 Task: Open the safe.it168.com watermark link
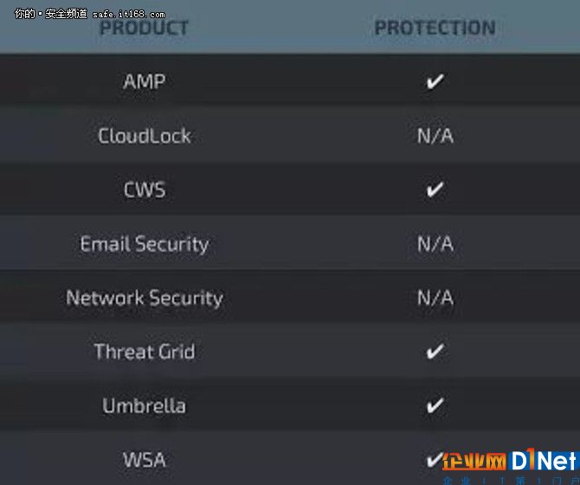click(x=129, y=15)
